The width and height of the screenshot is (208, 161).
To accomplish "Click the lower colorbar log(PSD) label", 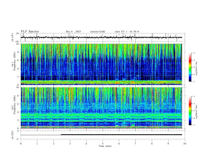I will [196, 112].
